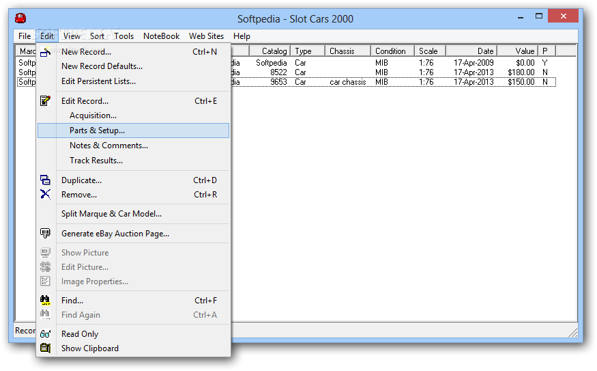Select Edit Persistent Lists... entry
This screenshot has width=597, height=371.
133,81
